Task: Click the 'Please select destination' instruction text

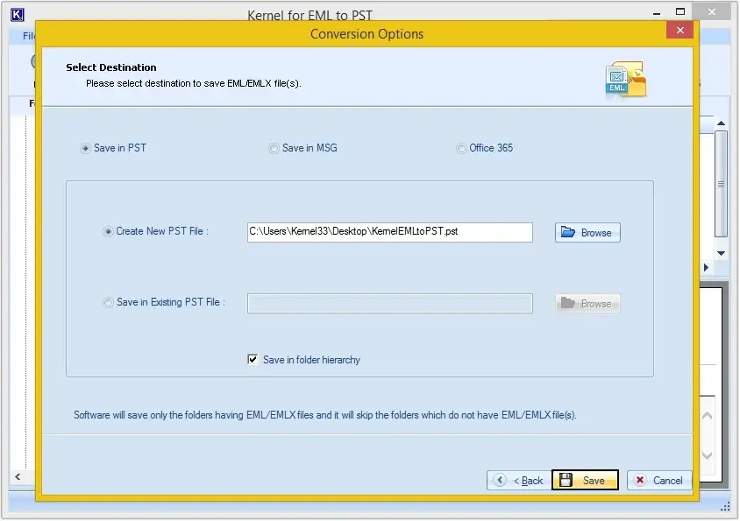Action: pos(194,83)
